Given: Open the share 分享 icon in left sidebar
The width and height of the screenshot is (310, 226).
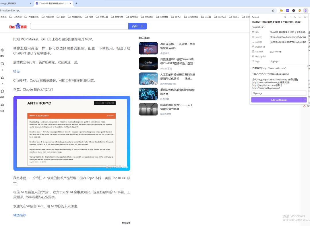Looking at the screenshot, I should (3, 105).
